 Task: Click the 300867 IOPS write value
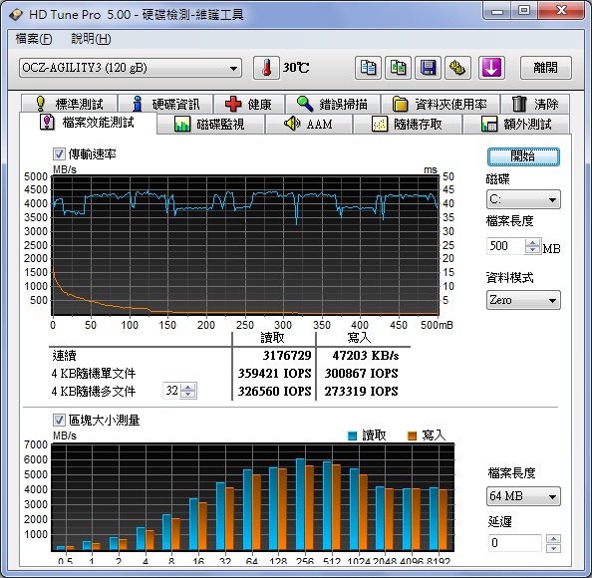click(362, 373)
